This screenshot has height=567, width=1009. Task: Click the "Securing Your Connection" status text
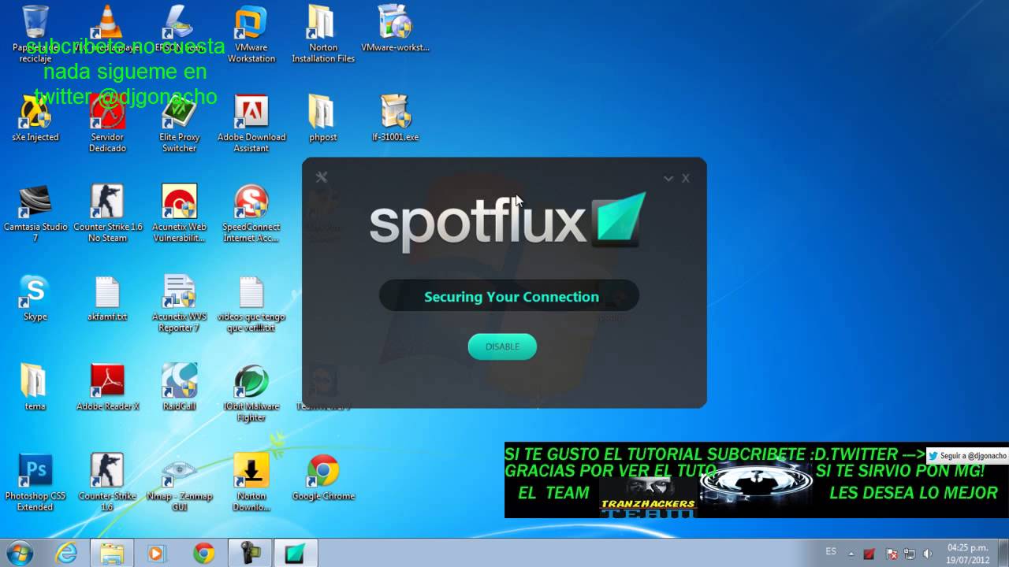(x=512, y=297)
